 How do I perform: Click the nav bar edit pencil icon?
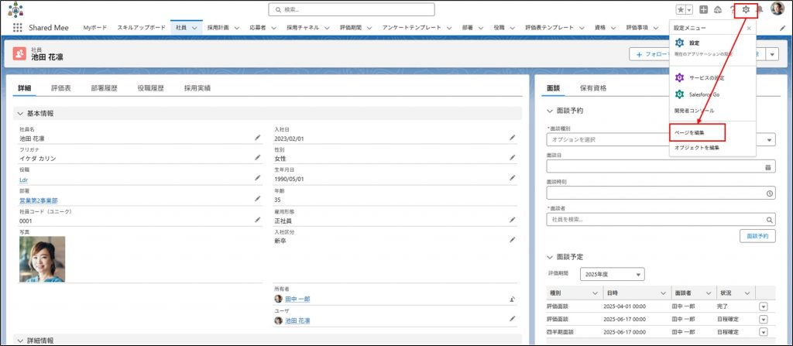(x=782, y=28)
